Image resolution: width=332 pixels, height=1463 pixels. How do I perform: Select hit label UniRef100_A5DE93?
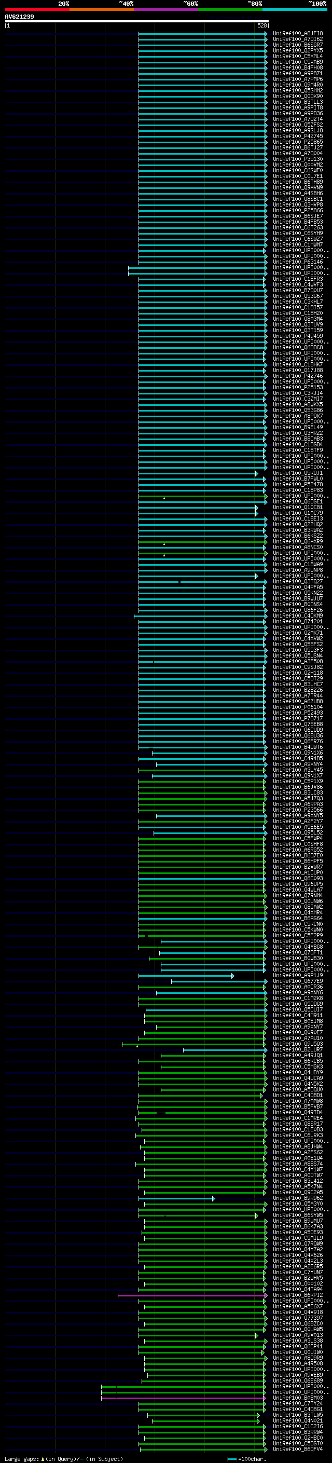pyautogui.click(x=298, y=1233)
